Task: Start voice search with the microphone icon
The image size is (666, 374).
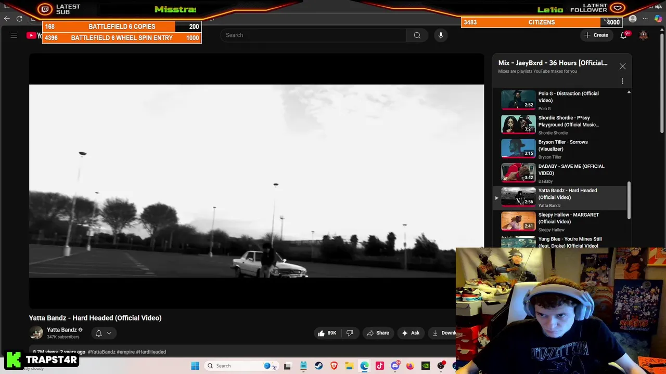Action: 441,35
